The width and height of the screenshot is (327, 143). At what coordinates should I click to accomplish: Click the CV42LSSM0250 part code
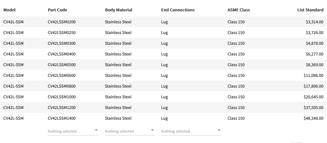tap(62, 33)
